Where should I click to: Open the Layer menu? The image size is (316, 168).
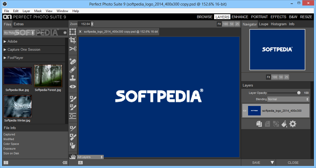26,11
